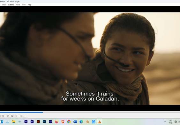Open extended settings equalizer icon
This screenshot has width=180, height=125.
coord(3,116)
